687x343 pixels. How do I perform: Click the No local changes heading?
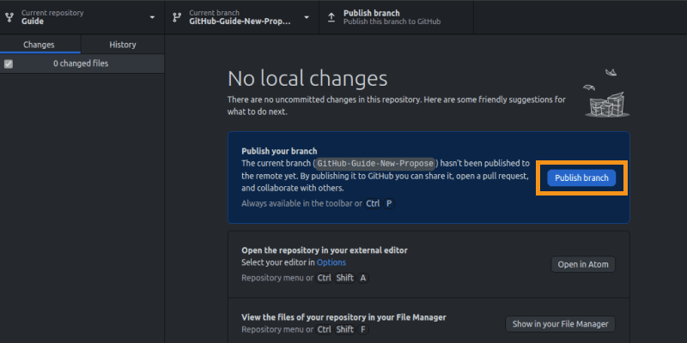coord(307,78)
